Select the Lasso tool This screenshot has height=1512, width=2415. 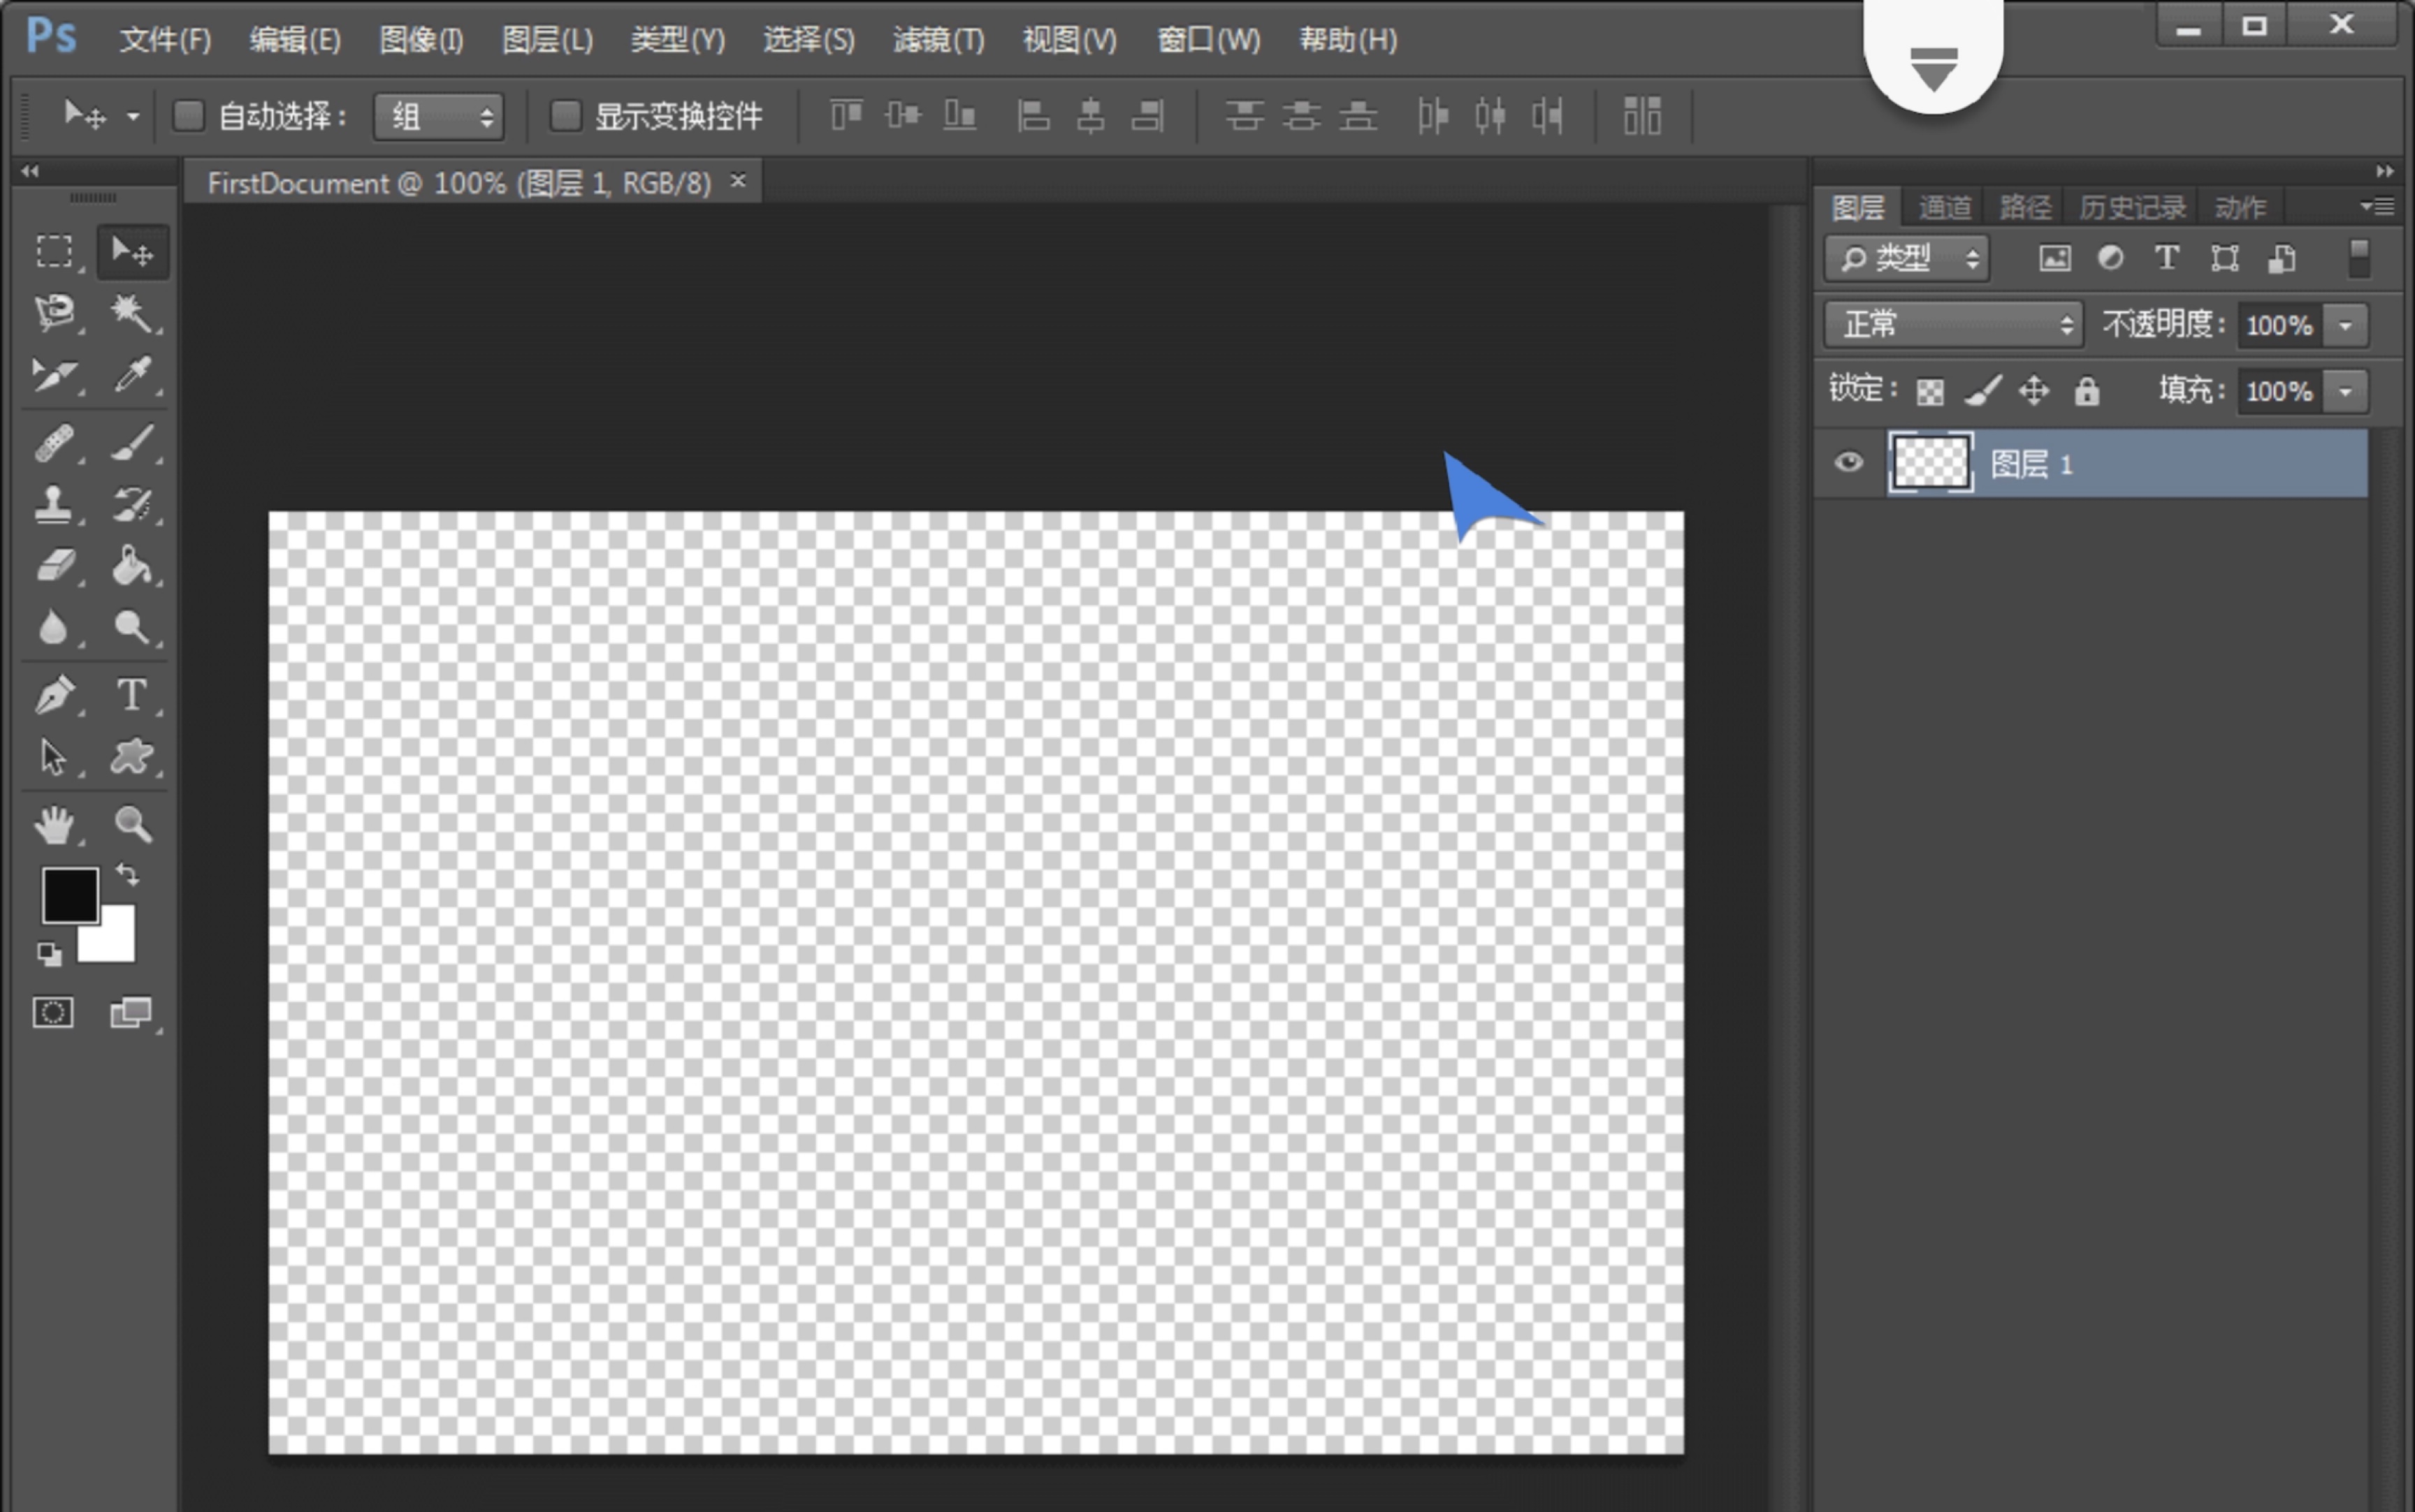tap(54, 313)
